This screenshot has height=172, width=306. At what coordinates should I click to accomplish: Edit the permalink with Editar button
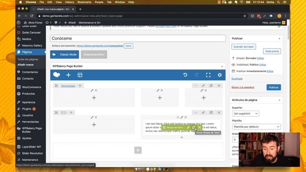click(129, 46)
